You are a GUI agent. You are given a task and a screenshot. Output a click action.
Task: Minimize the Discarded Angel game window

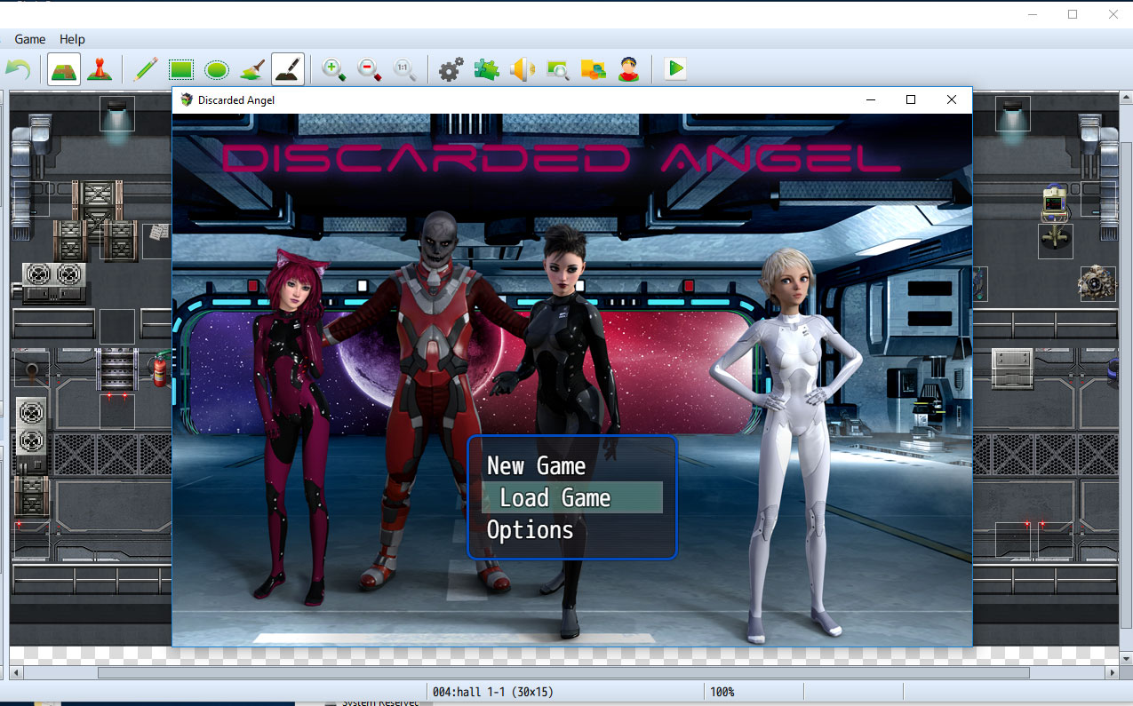(870, 100)
